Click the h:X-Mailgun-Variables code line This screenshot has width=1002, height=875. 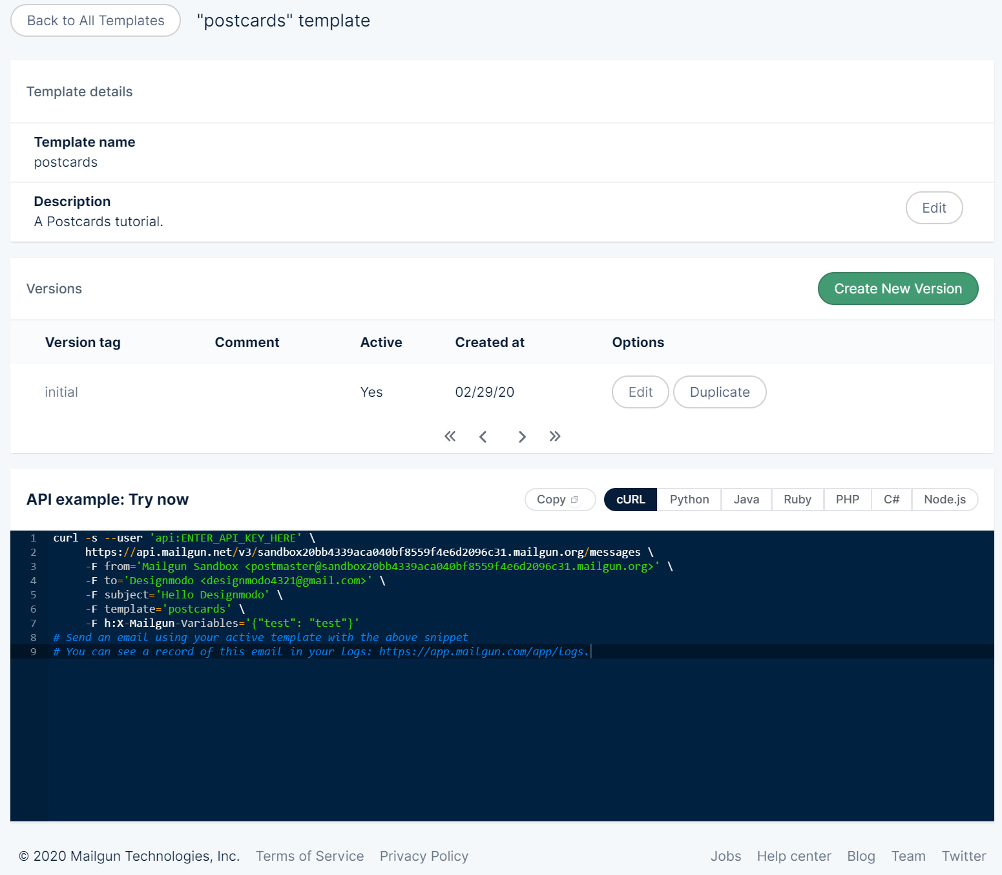tap(222, 623)
